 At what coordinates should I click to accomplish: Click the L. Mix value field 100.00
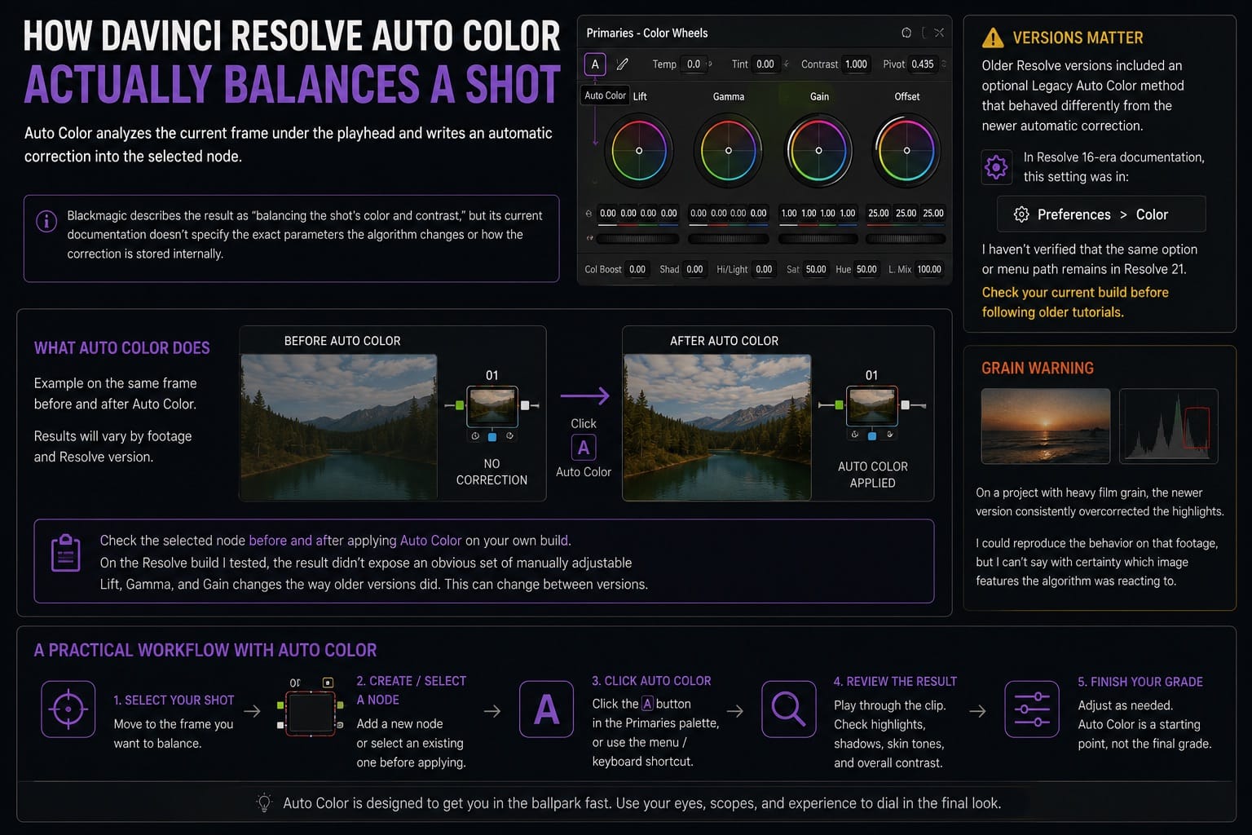click(929, 270)
